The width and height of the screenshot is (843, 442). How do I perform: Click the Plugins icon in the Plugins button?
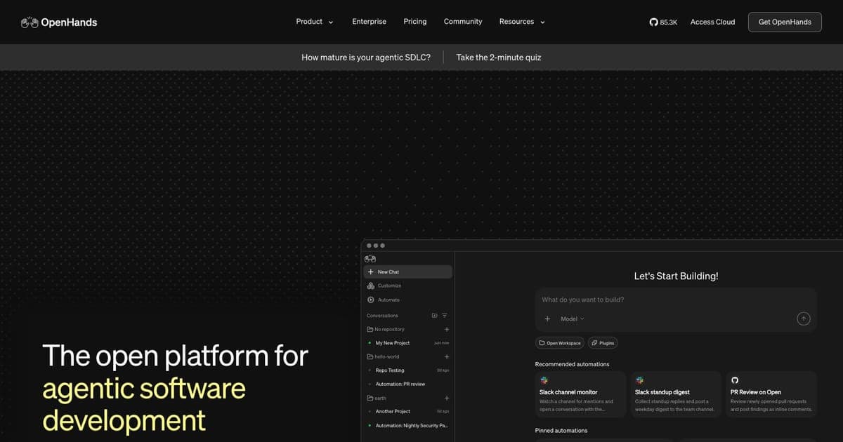click(x=594, y=343)
